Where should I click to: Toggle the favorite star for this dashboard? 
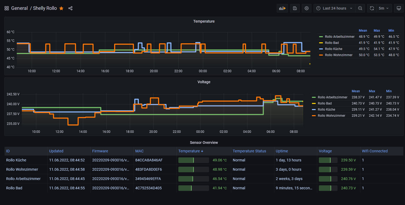coord(61,8)
